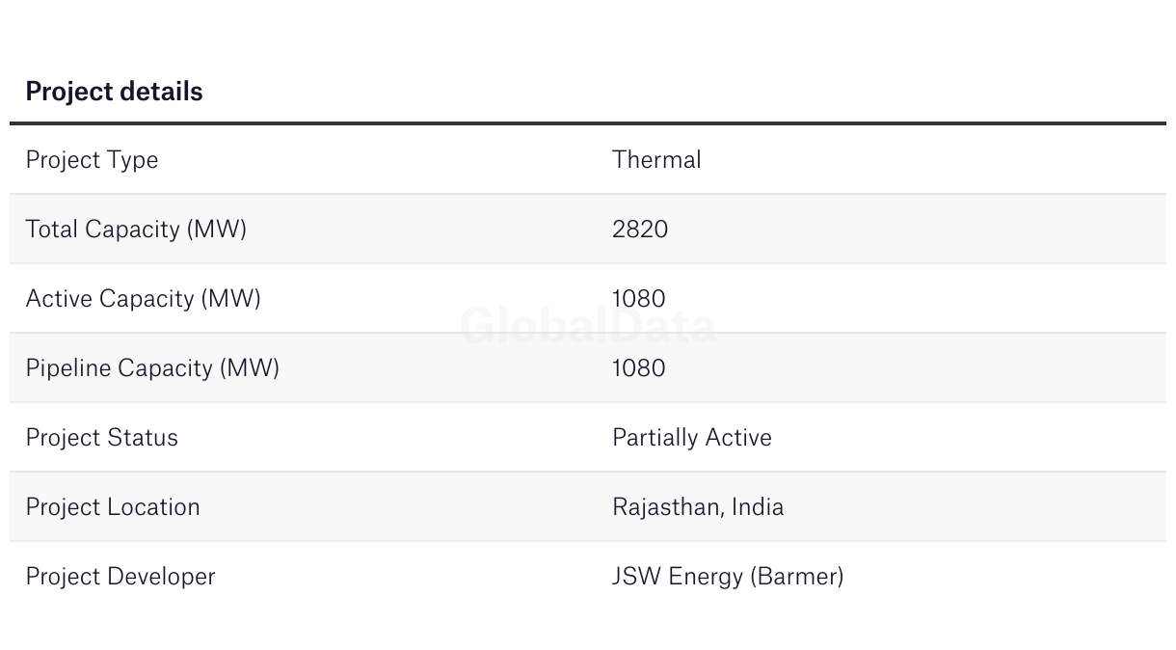
Task: Click the GlobalData watermark text
Action: pyautogui.click(x=588, y=326)
